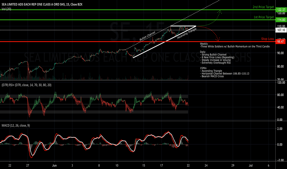Click the "15" date on time axis

pyautogui.click(x=144, y=166)
